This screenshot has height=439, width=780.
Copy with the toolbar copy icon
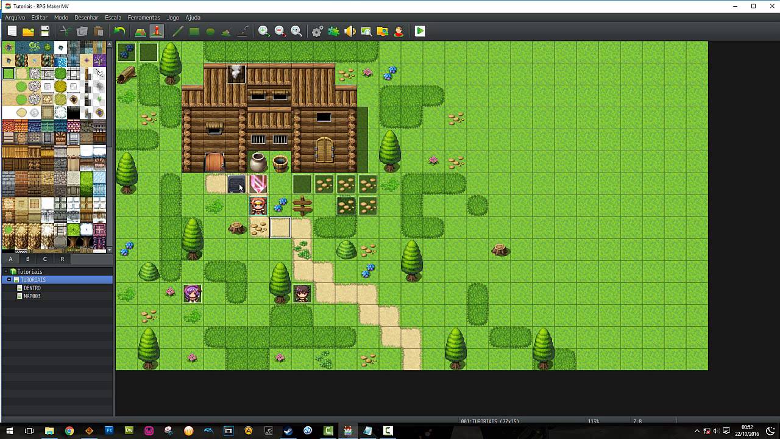(82, 31)
